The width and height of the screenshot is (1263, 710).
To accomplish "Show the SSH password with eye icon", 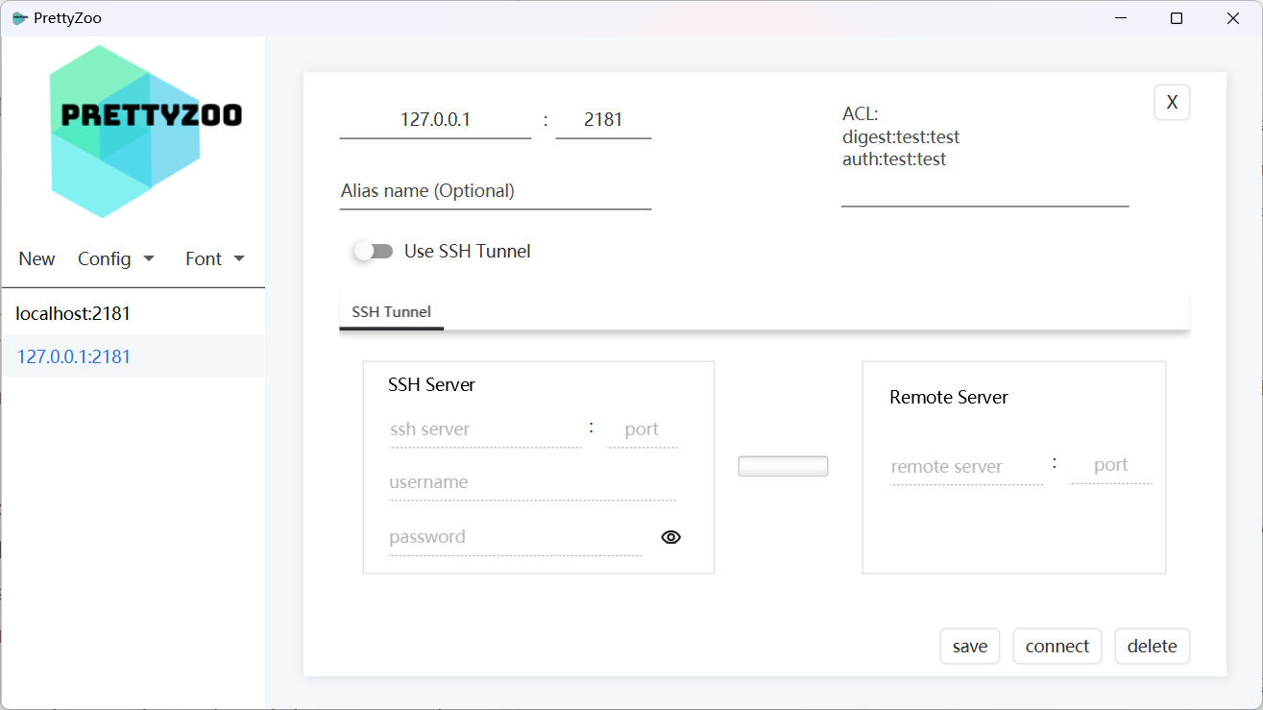I will click(671, 537).
